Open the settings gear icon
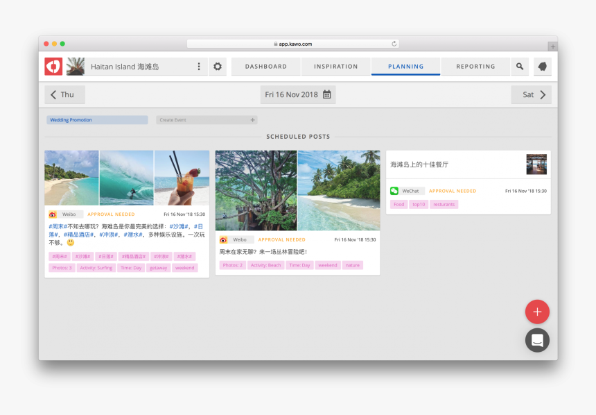Image resolution: width=596 pixels, height=415 pixels. point(218,67)
